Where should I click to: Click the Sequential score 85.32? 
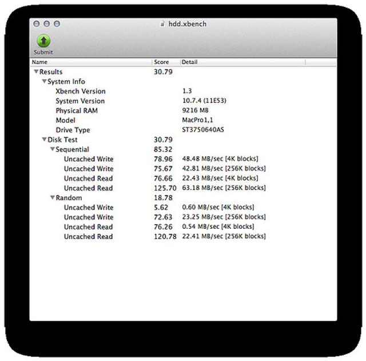[x=163, y=149]
